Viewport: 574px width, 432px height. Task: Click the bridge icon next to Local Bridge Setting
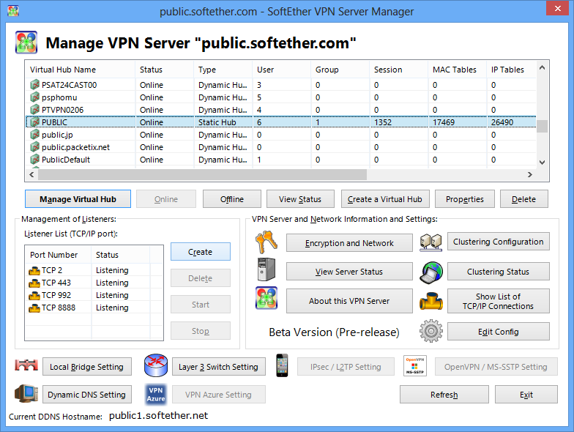point(26,365)
